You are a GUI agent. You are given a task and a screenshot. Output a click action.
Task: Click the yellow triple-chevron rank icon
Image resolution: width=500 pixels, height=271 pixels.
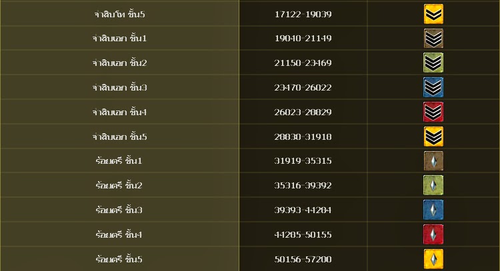click(433, 136)
